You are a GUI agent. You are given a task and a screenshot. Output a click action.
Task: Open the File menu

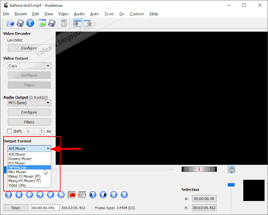6,14
